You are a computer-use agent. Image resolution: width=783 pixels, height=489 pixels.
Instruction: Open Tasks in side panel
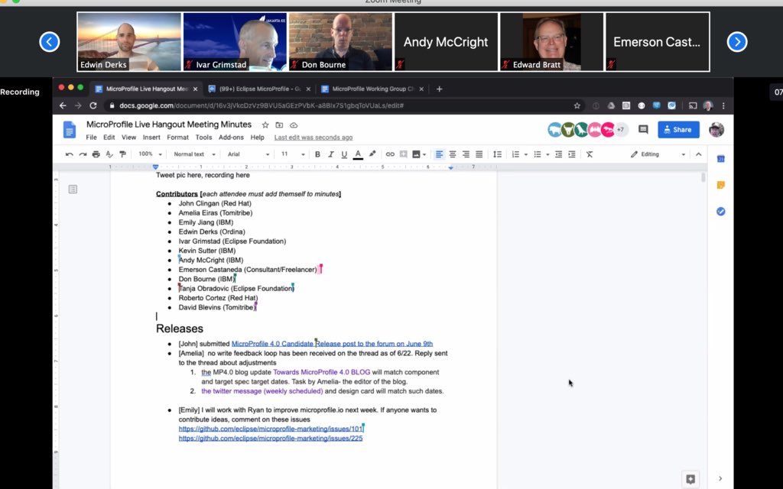[x=720, y=212]
